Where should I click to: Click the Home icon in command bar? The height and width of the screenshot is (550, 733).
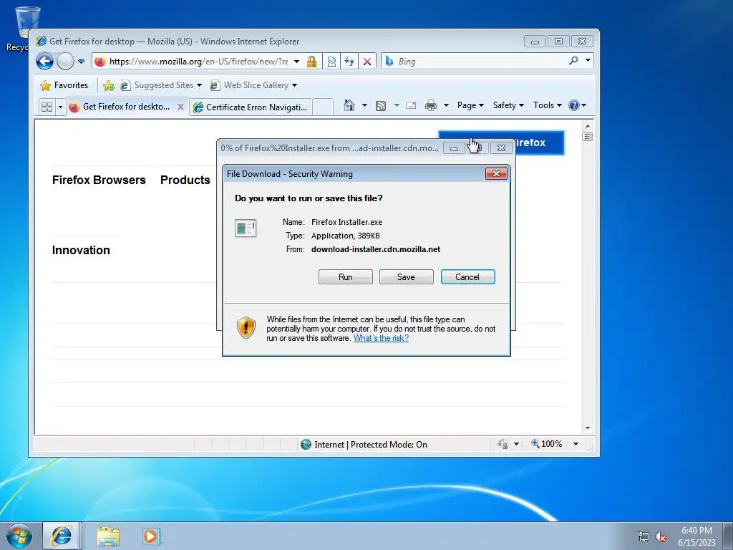349,105
